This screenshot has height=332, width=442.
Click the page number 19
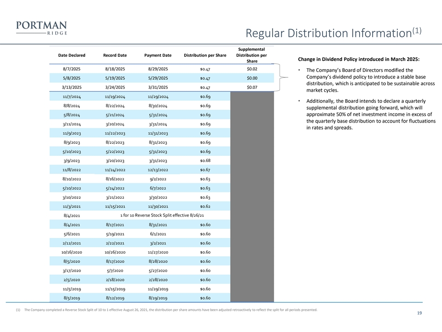coord(419,314)
